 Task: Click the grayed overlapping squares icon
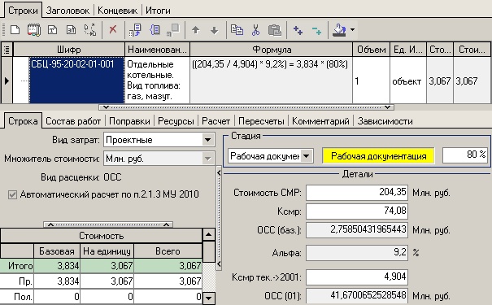point(173,30)
